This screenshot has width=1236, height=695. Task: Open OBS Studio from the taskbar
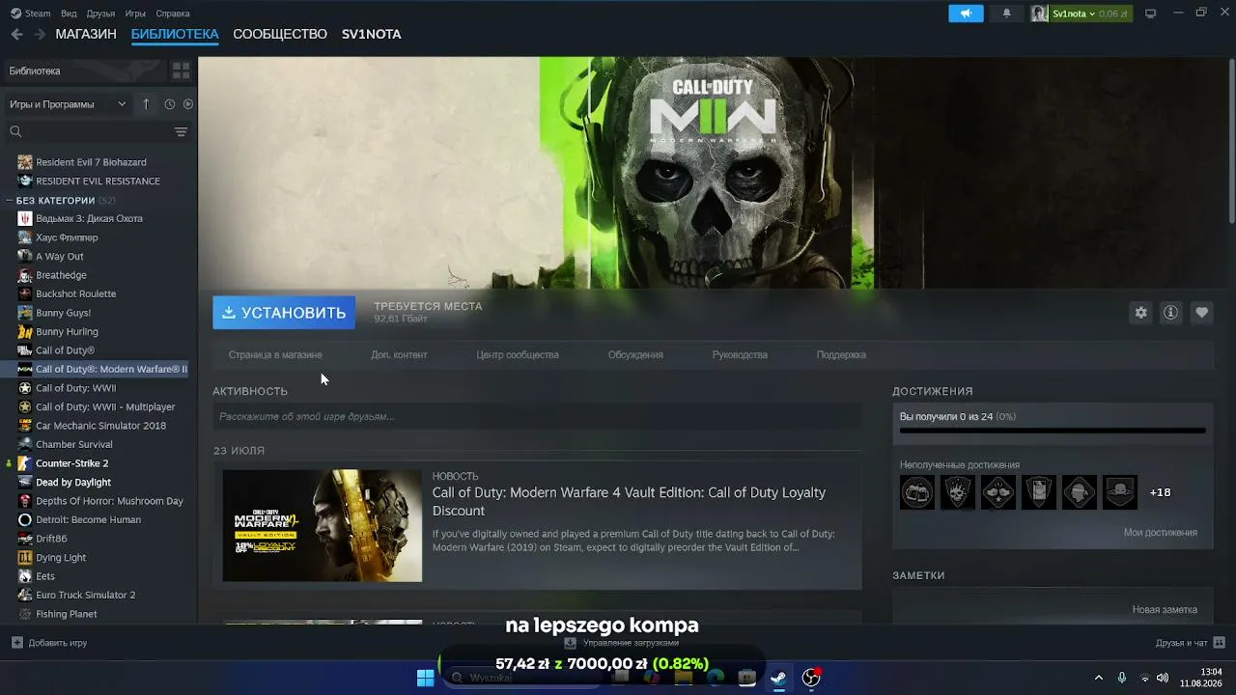[x=811, y=678]
